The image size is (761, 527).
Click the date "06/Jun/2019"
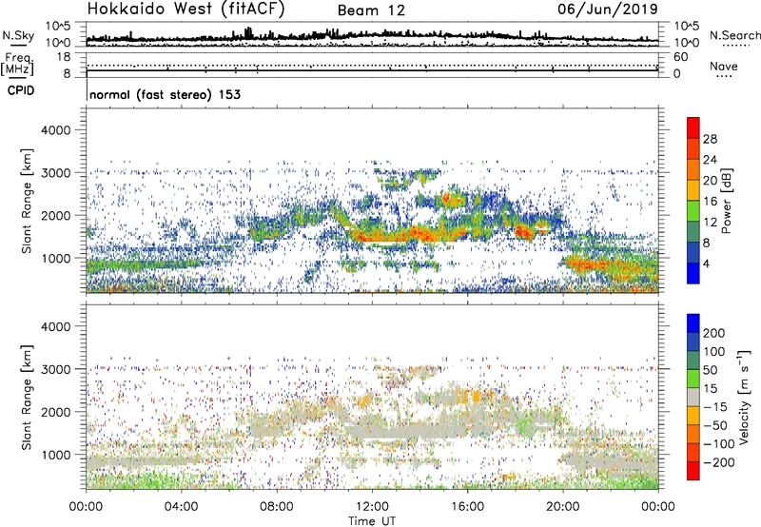(607, 10)
